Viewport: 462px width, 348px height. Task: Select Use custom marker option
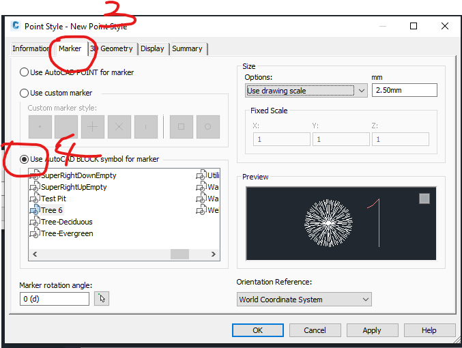pos(56,93)
